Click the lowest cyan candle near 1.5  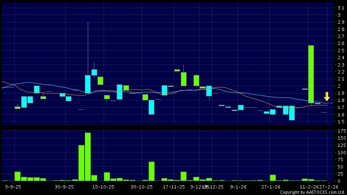coord(292,113)
